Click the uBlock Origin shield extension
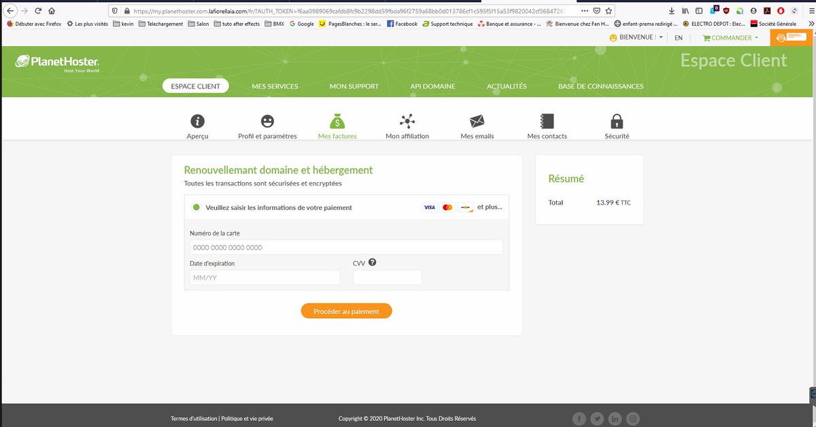 point(726,11)
